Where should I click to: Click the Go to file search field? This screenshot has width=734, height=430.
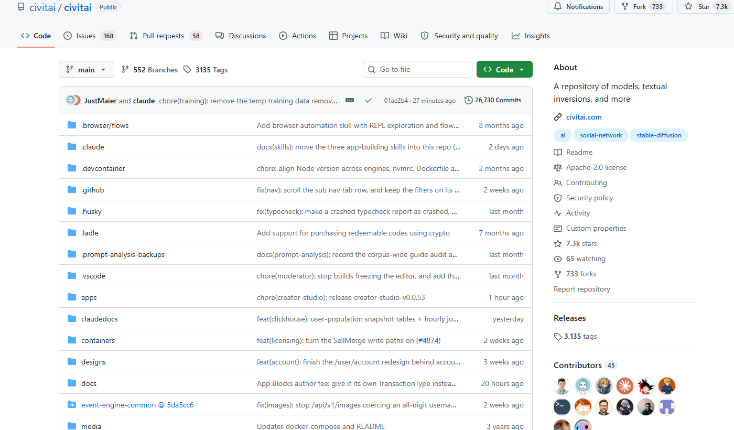pos(417,69)
